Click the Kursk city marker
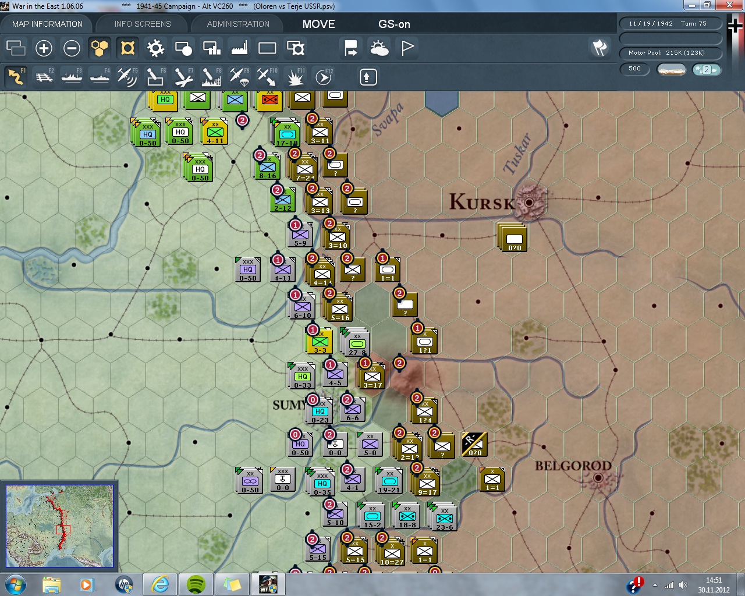Screen dimensions: 745x596 pos(529,203)
